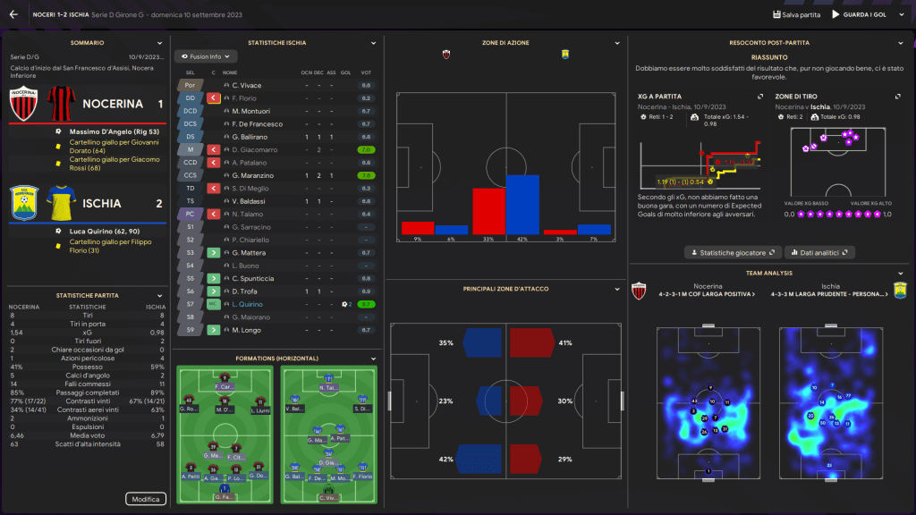Expand the Principali Zone d'Attacco chevron

616,289
